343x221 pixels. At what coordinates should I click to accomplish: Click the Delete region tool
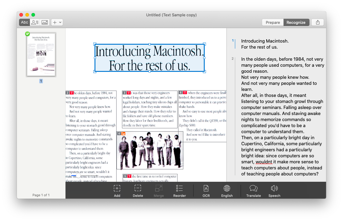coord(138,191)
